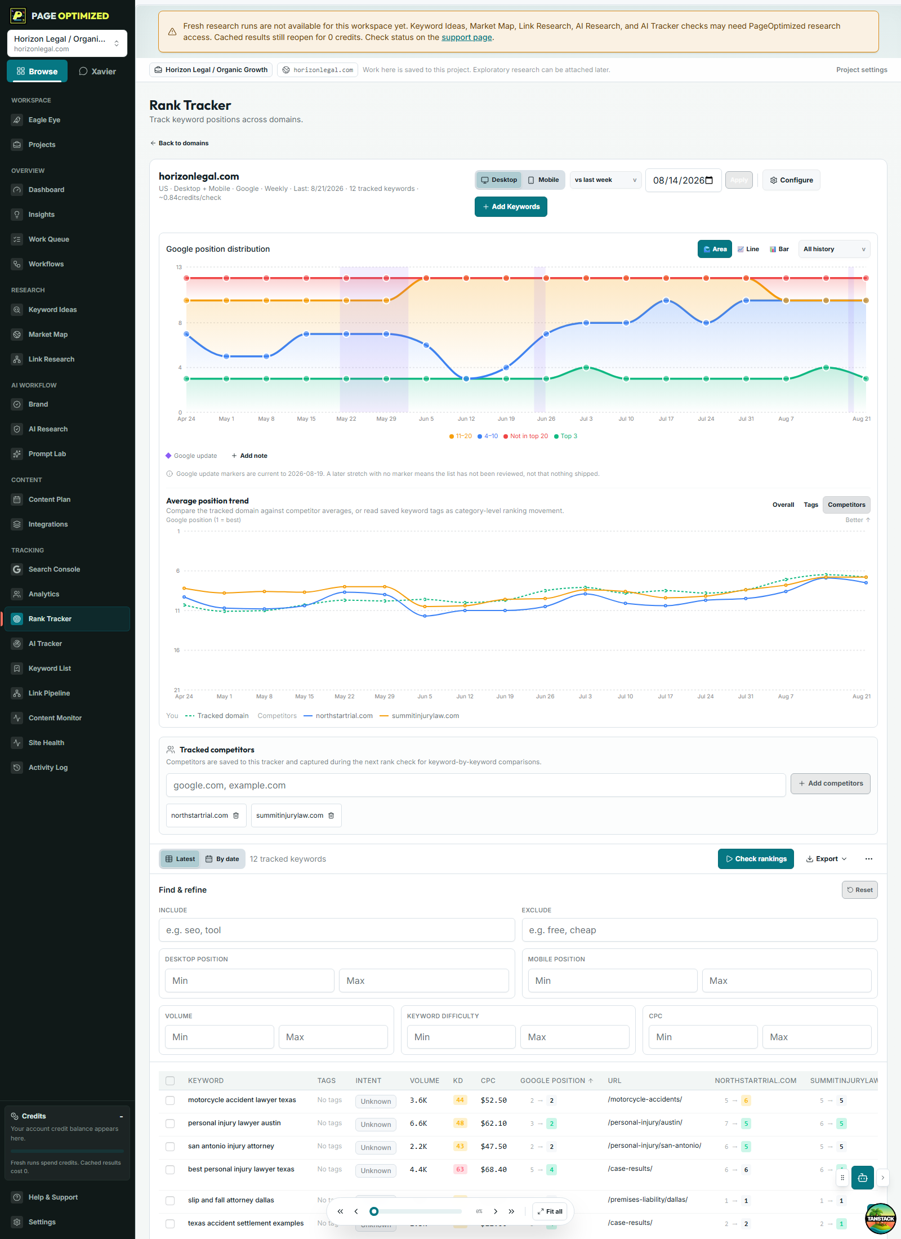Click Check rankings button
The height and width of the screenshot is (1239, 901).
click(x=756, y=859)
